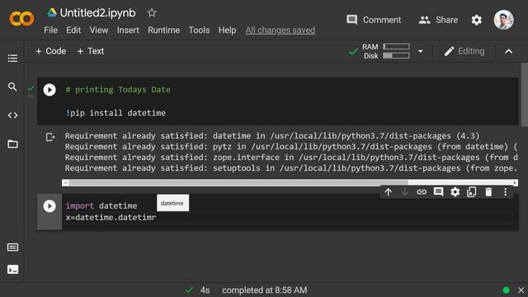Clear the pip install output with output icon
The height and width of the screenshot is (297, 528).
point(50,137)
